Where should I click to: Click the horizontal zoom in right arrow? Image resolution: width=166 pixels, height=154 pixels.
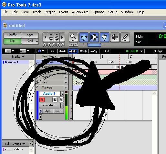coord(62,37)
